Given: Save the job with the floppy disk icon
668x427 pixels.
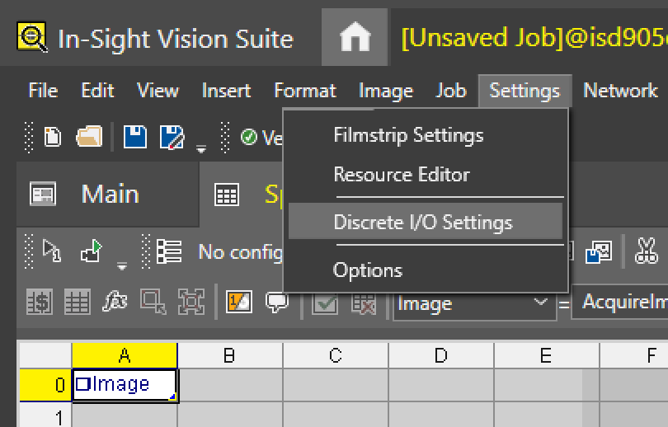Looking at the screenshot, I should coord(135,137).
